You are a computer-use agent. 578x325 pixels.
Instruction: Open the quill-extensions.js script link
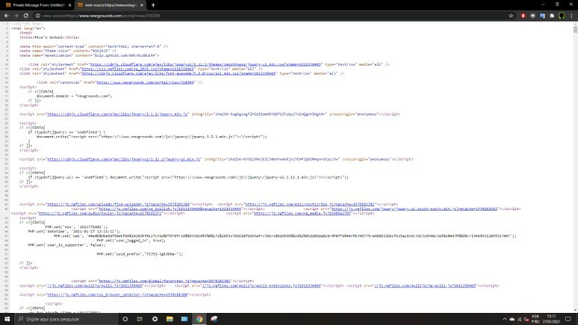click(261, 286)
